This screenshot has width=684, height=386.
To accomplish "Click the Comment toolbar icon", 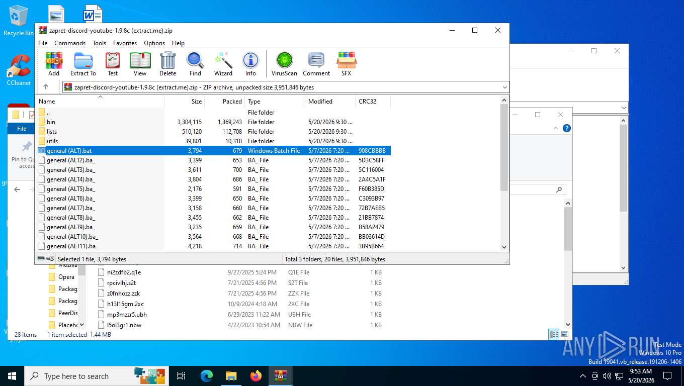I will (316, 64).
